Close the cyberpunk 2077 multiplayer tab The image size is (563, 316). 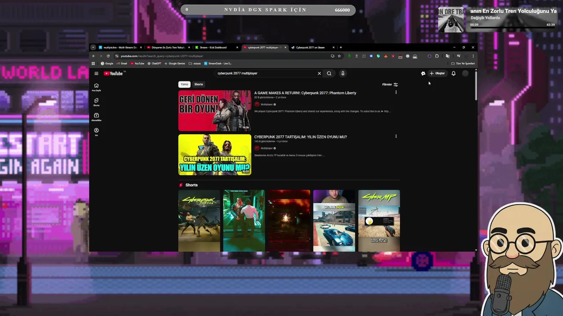click(x=285, y=47)
